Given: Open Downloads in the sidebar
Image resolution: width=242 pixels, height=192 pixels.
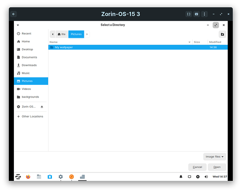Looking at the screenshot, I should coord(31,65).
